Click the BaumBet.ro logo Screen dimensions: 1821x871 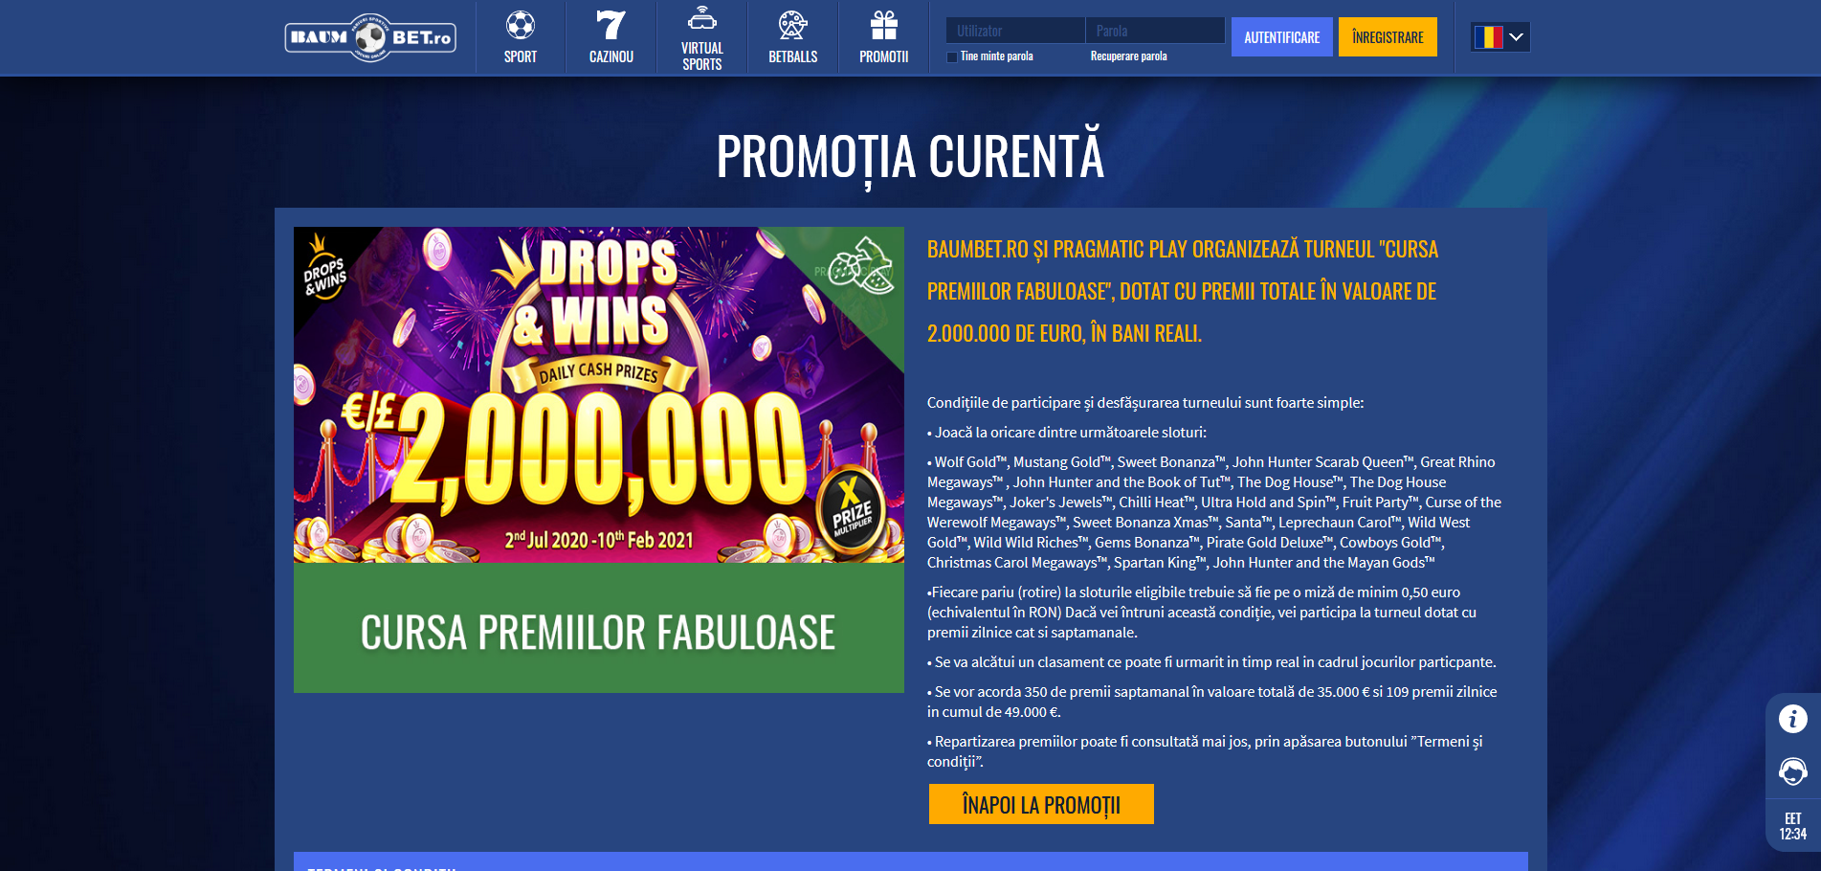point(370,38)
